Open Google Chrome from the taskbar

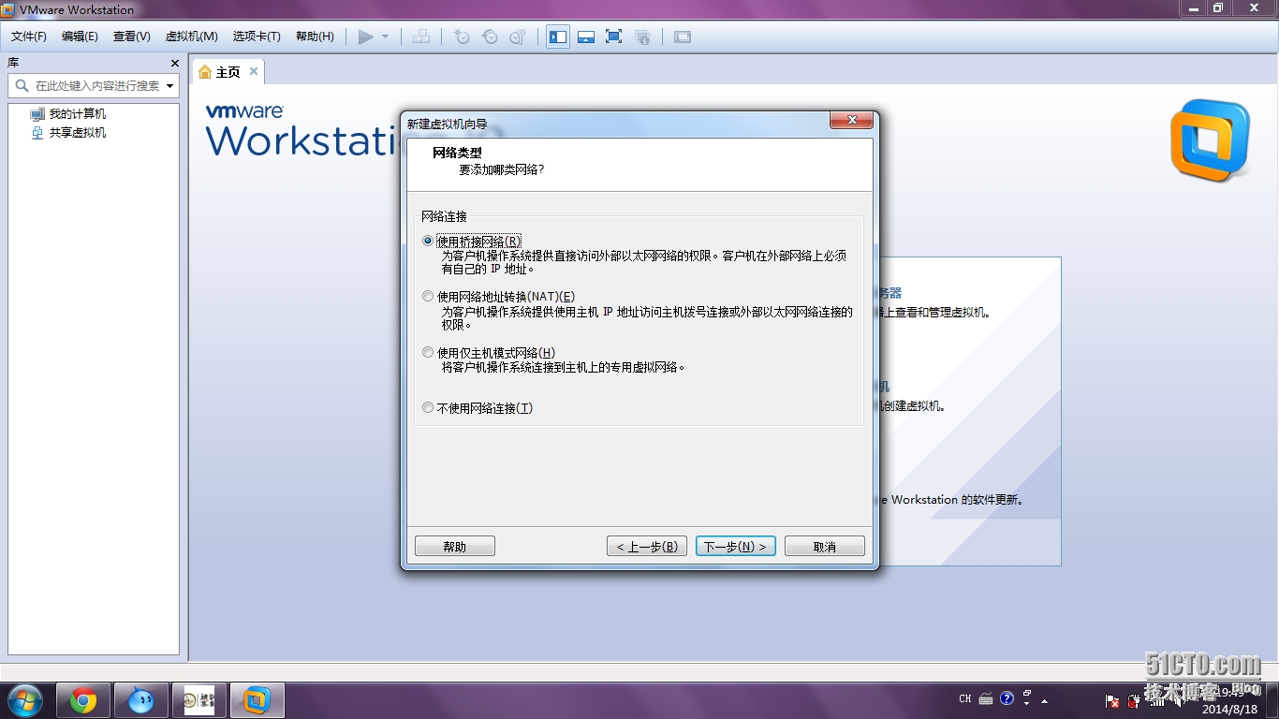pos(83,699)
